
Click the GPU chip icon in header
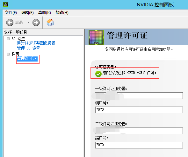(96, 37)
